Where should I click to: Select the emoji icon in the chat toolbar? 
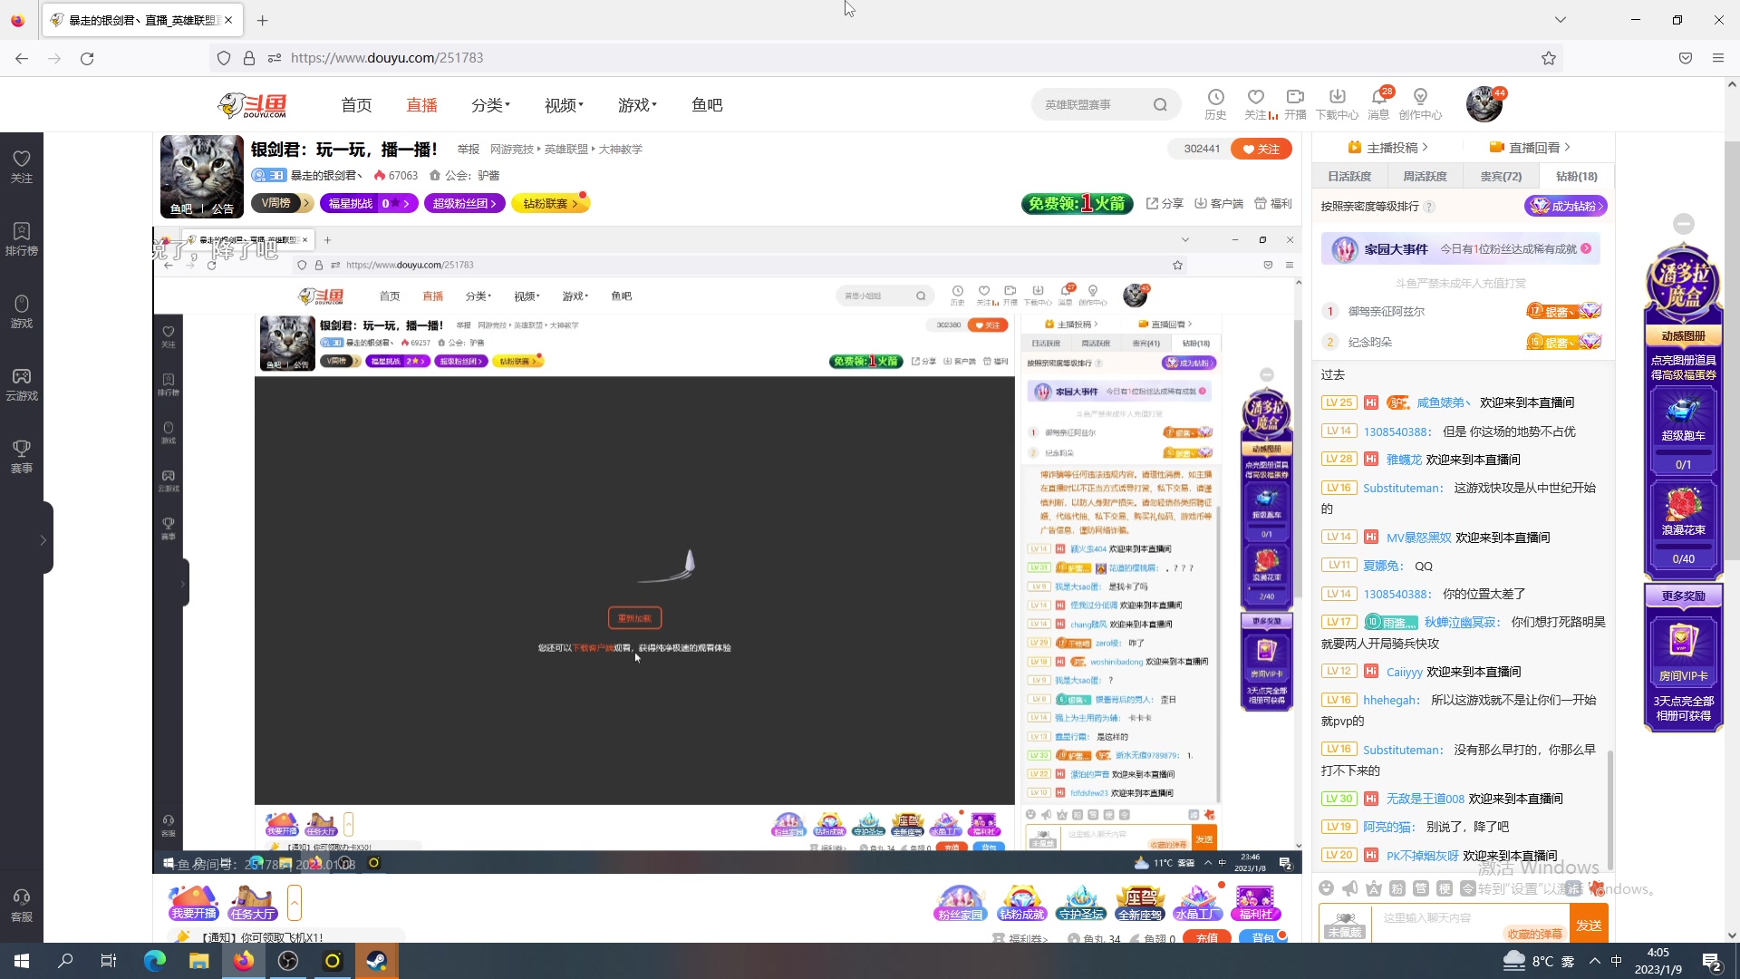(x=1326, y=888)
